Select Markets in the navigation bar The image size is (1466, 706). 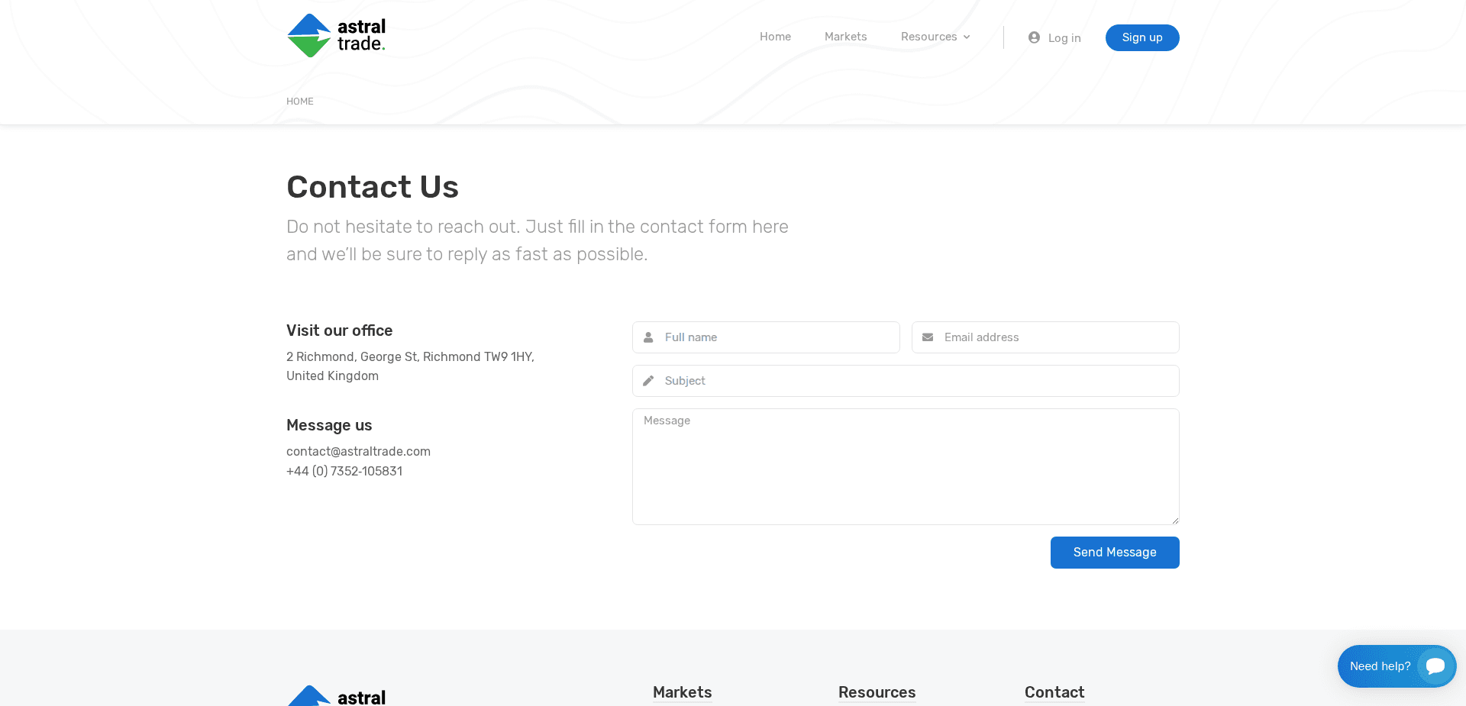pos(845,36)
